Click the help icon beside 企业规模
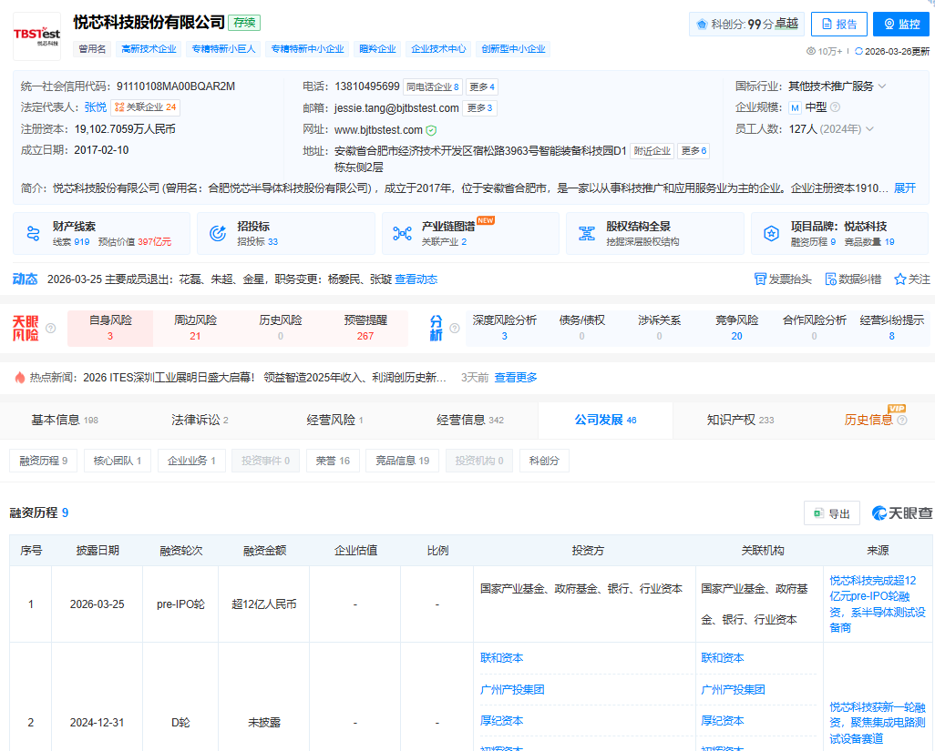 click(835, 107)
